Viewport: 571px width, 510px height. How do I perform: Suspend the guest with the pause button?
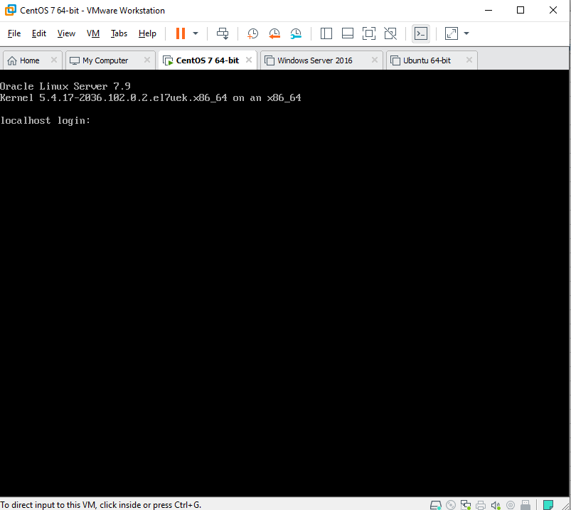[181, 33]
